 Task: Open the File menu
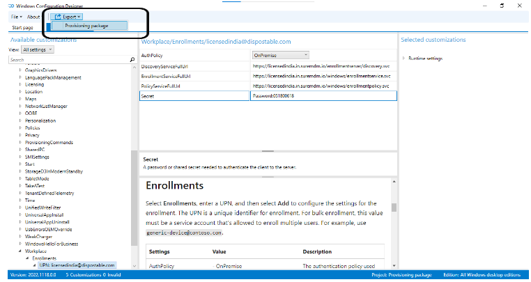click(x=16, y=17)
